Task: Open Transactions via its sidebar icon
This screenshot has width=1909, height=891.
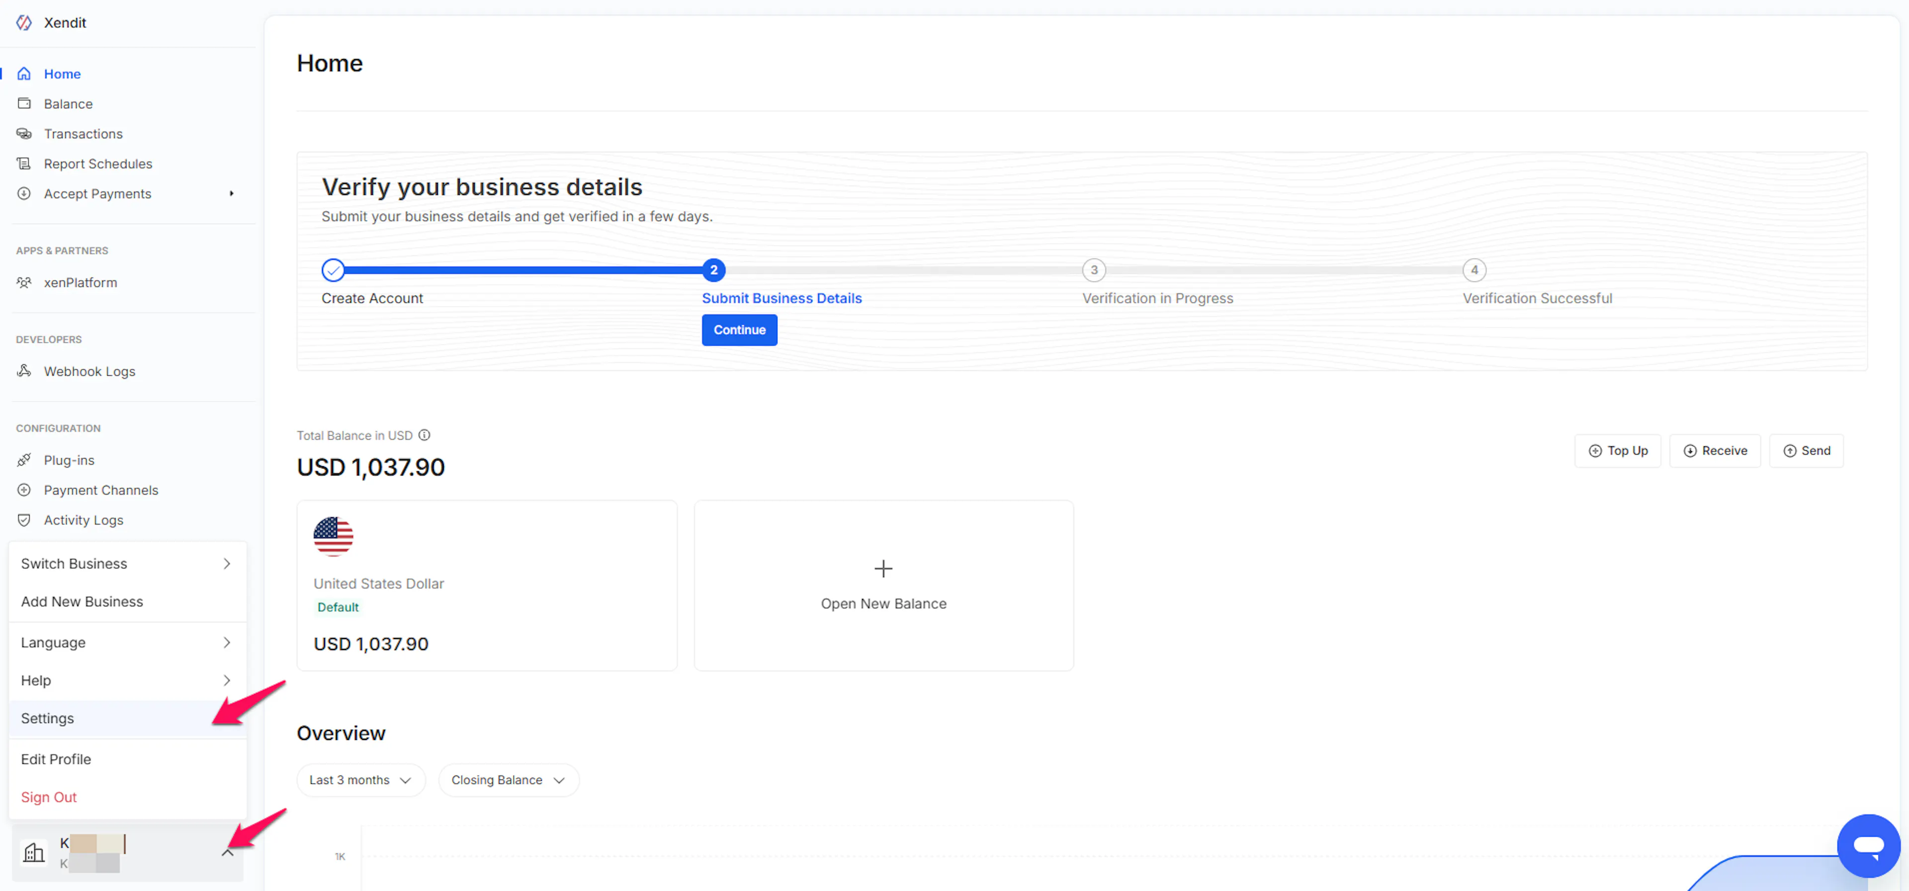Action: pyautogui.click(x=24, y=134)
